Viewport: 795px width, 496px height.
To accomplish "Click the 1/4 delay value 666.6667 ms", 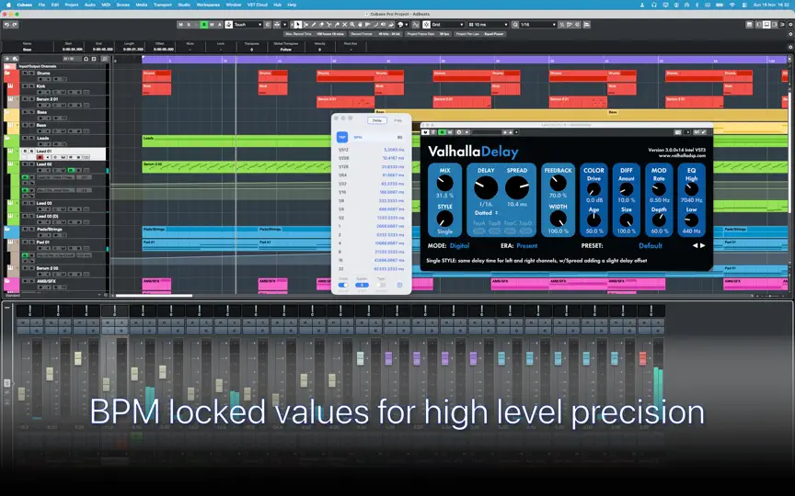I will 390,209.
